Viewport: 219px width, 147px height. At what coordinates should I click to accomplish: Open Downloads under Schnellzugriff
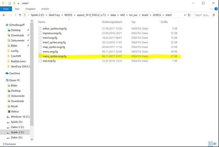(18, 35)
